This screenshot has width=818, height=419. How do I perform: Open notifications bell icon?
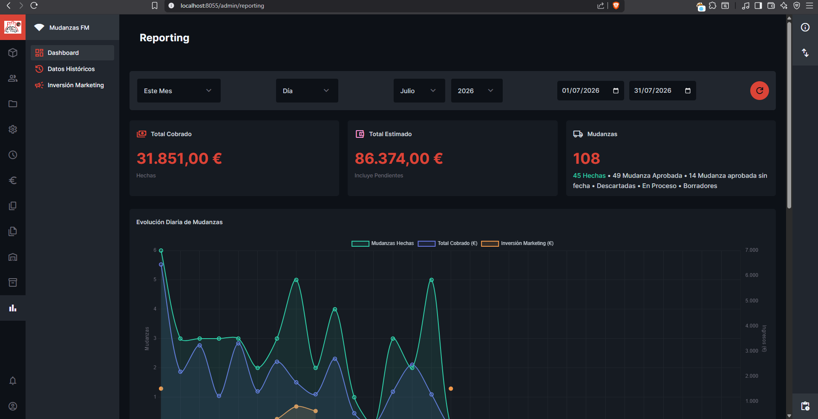point(13,381)
